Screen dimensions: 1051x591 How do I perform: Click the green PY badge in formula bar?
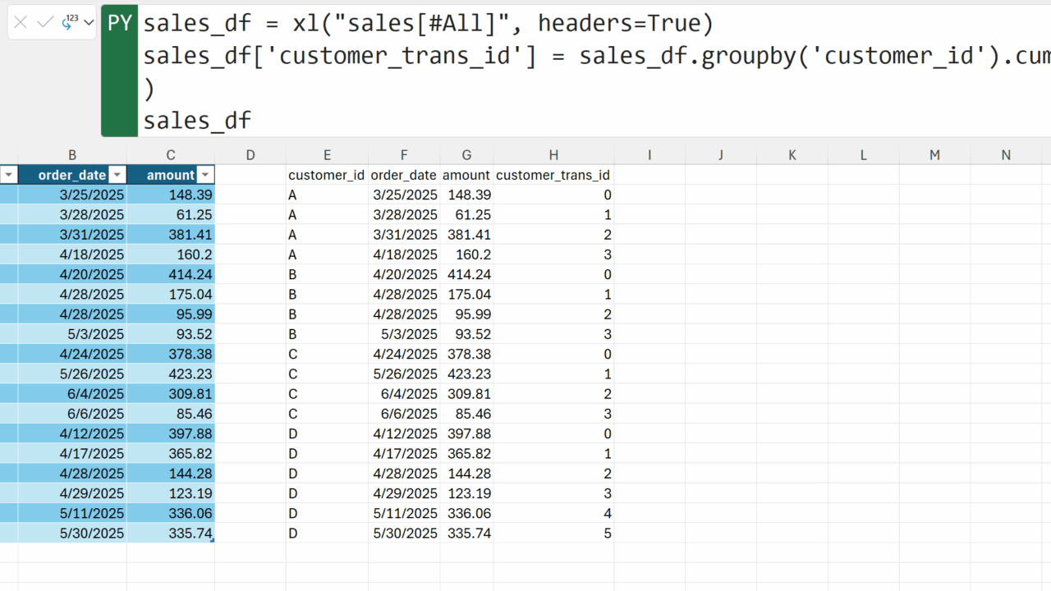[x=120, y=24]
